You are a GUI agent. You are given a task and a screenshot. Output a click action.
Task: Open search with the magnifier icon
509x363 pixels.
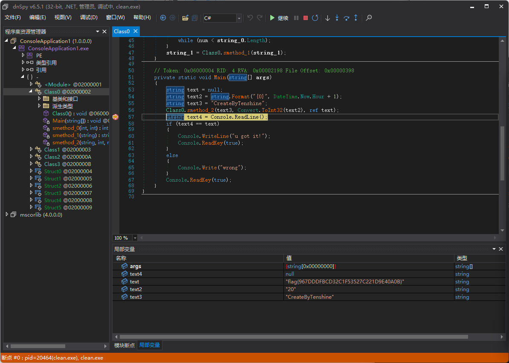click(368, 18)
